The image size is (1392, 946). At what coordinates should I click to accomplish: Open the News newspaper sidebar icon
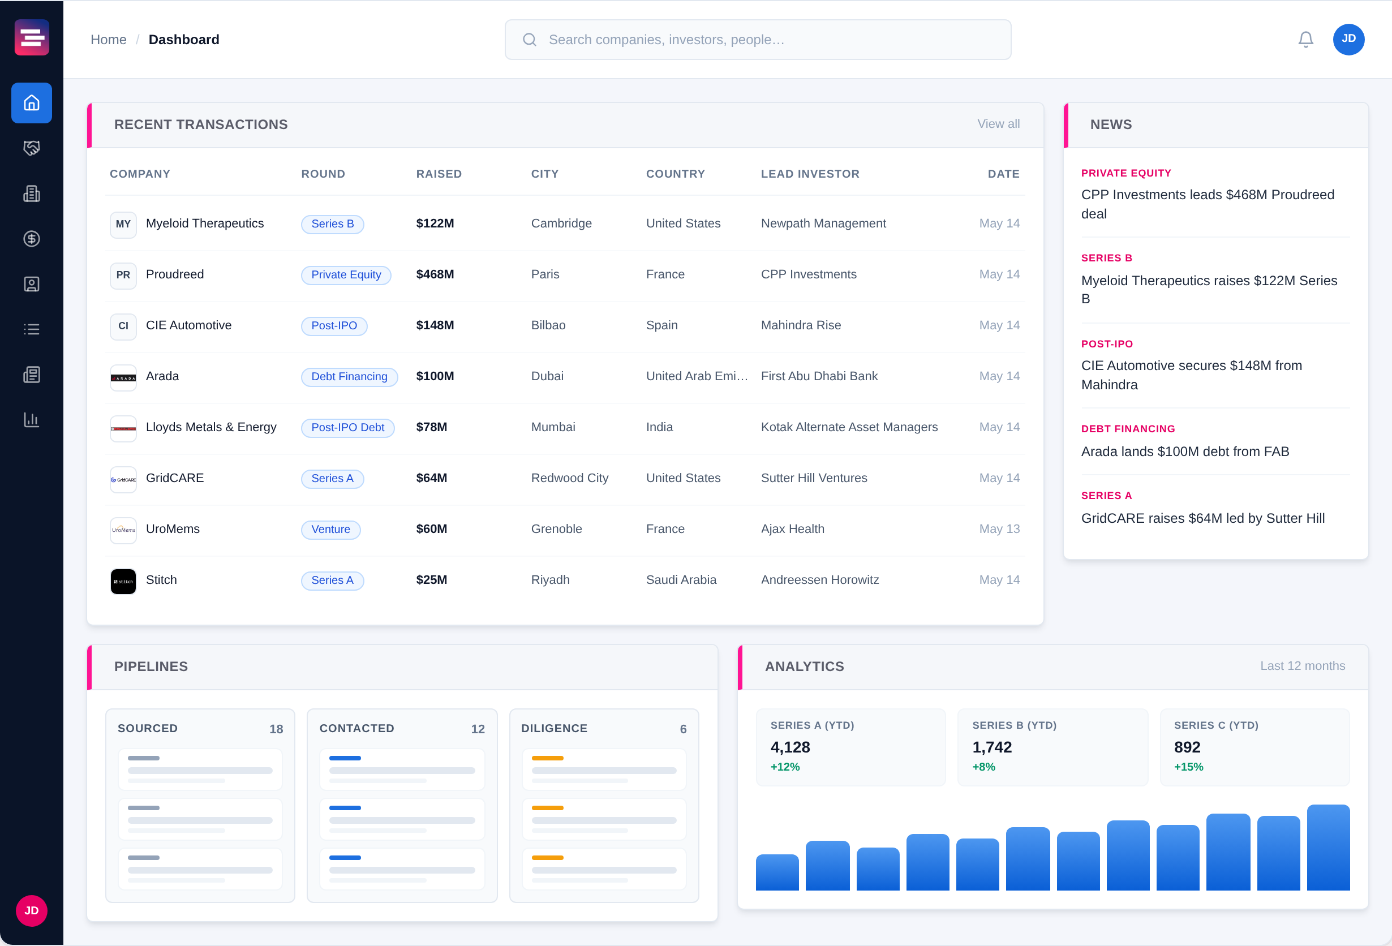32,375
